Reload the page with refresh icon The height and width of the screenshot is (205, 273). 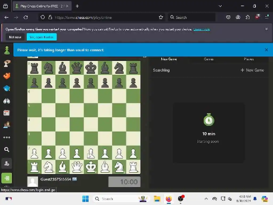pyautogui.click(x=26, y=17)
